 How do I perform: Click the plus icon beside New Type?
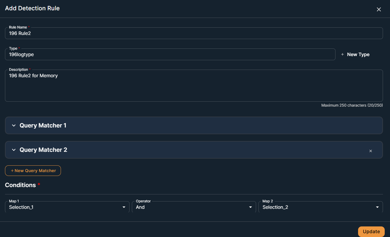point(342,55)
